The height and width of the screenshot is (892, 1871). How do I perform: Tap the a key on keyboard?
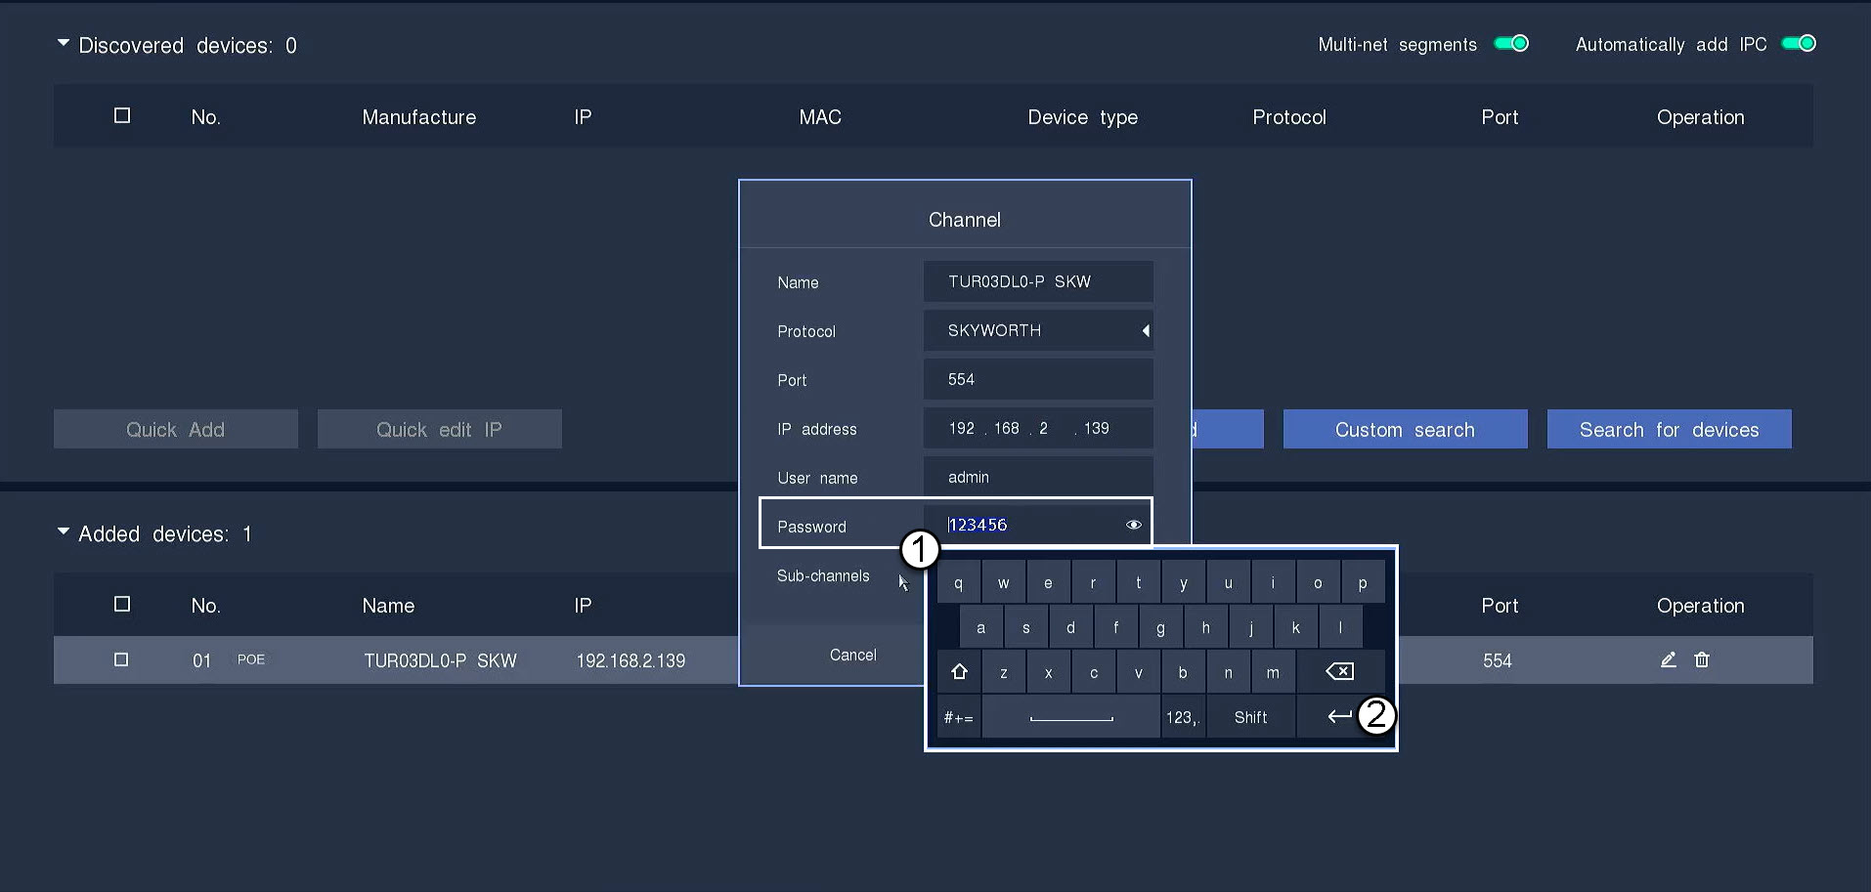point(980,627)
